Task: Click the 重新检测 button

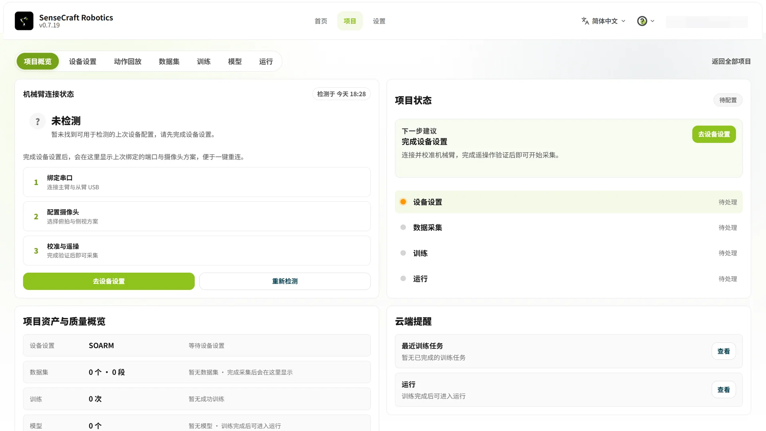Action: tap(285, 281)
